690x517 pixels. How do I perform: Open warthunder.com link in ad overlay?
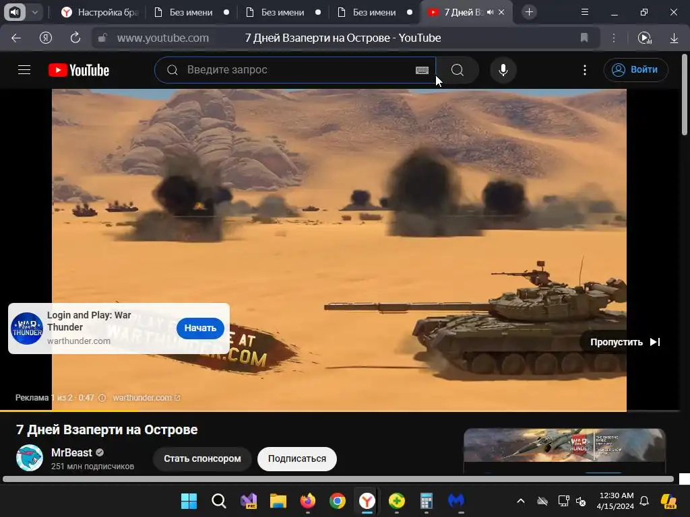click(146, 397)
